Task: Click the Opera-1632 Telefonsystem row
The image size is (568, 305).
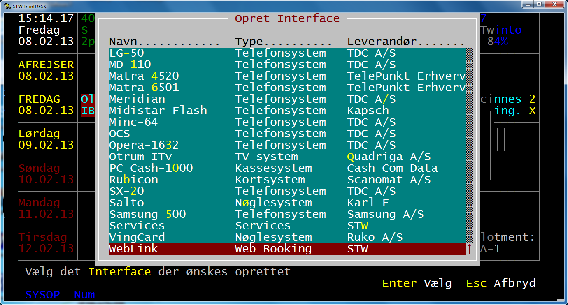Action: (287, 145)
